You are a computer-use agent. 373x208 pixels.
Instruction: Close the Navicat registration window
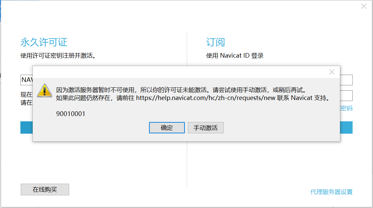(364, 6)
